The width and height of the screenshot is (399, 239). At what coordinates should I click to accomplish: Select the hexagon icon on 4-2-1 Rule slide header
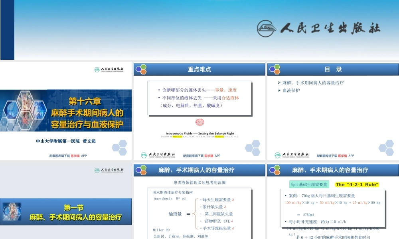coord(275,170)
